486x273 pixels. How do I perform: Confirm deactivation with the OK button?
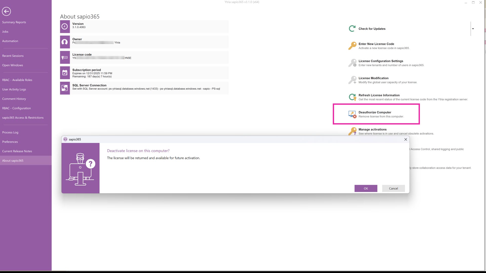(366, 188)
